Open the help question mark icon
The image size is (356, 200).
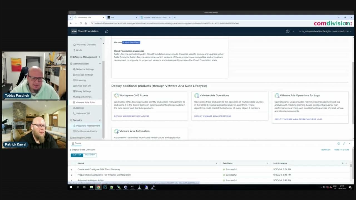click(288, 31)
